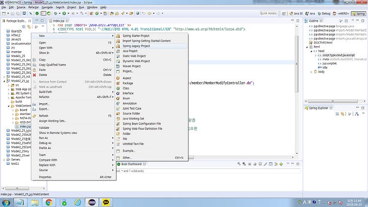
Task: Expand the Open With submenu
Action: [74, 48]
